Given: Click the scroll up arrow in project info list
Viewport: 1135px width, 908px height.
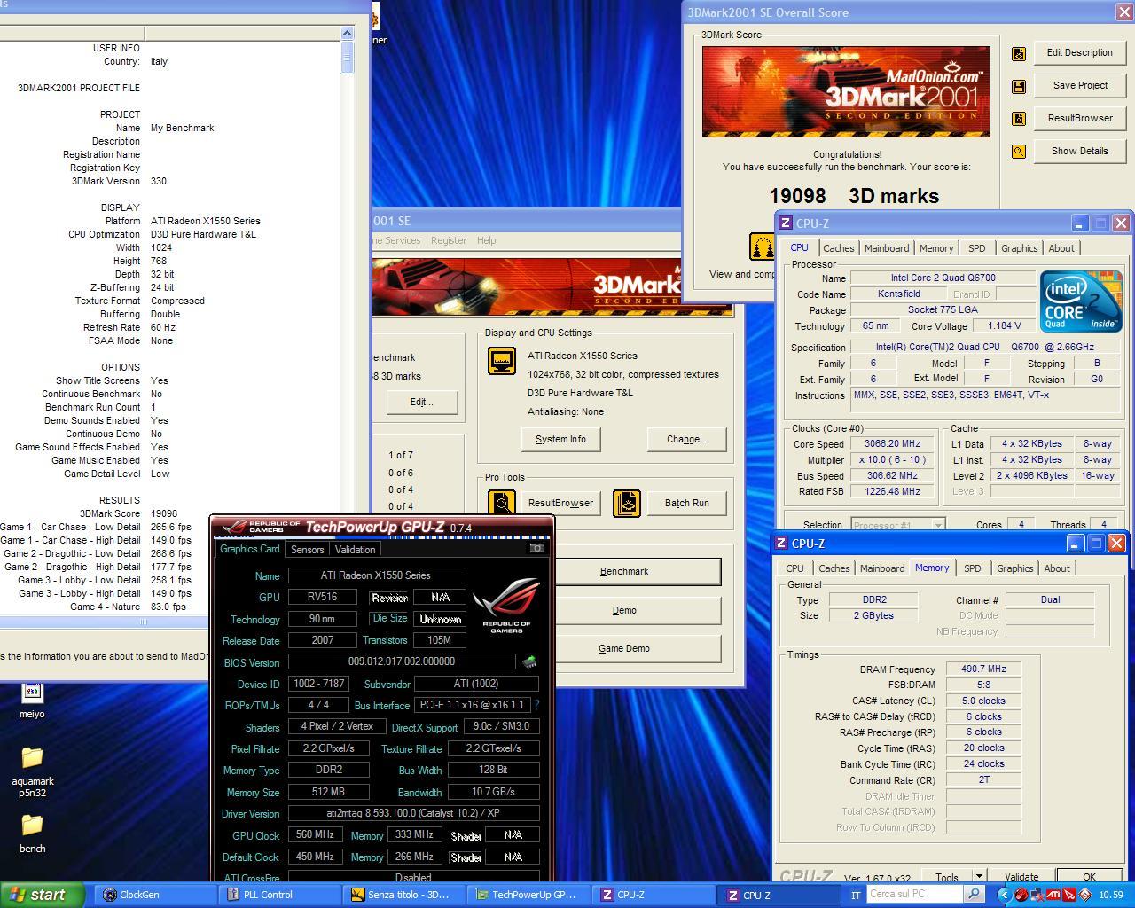Looking at the screenshot, I should point(347,34).
